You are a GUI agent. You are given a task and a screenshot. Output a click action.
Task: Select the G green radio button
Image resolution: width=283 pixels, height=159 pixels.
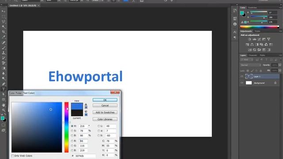(x=72, y=146)
